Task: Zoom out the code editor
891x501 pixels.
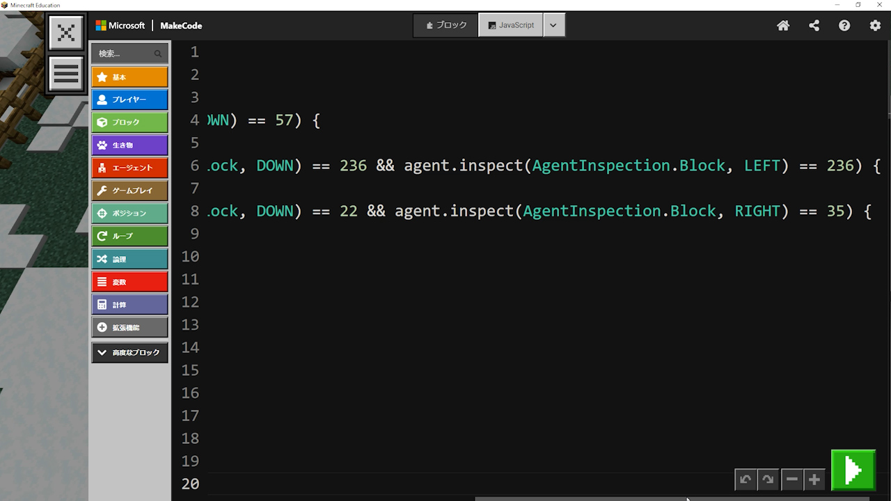Action: pyautogui.click(x=791, y=479)
